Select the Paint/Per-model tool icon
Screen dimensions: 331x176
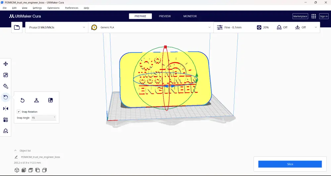(x=6, y=86)
